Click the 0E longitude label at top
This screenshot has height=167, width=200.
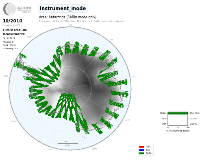click(70, 25)
